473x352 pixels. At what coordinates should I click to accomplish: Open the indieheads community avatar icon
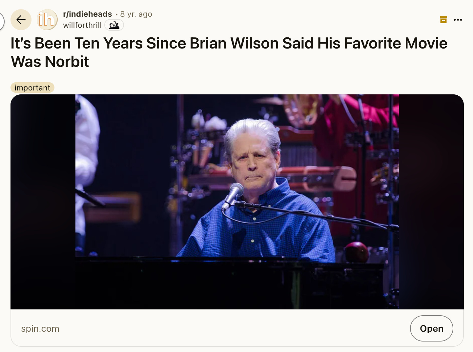coord(47,20)
